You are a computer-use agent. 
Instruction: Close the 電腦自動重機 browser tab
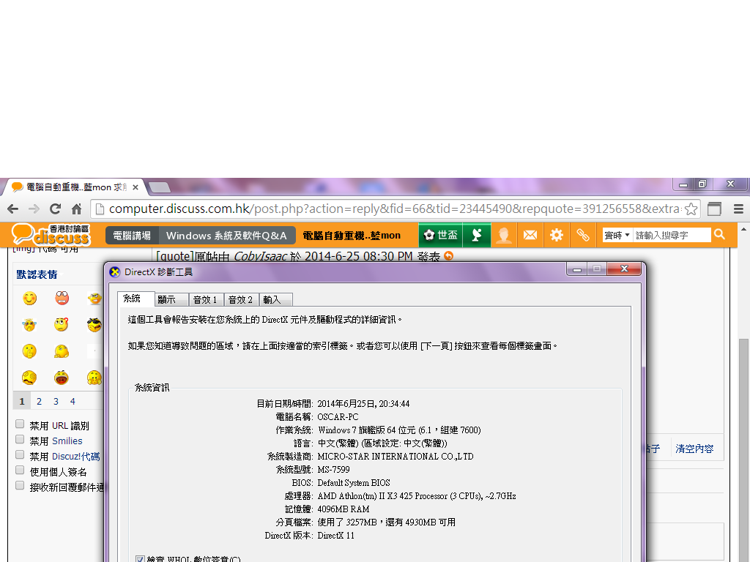(135, 187)
